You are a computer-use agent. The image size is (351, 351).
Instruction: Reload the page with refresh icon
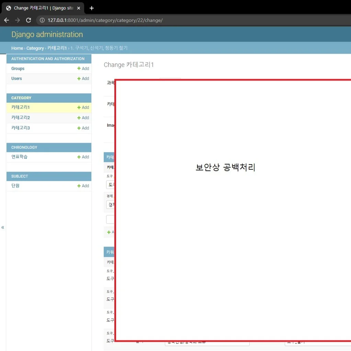(x=29, y=20)
